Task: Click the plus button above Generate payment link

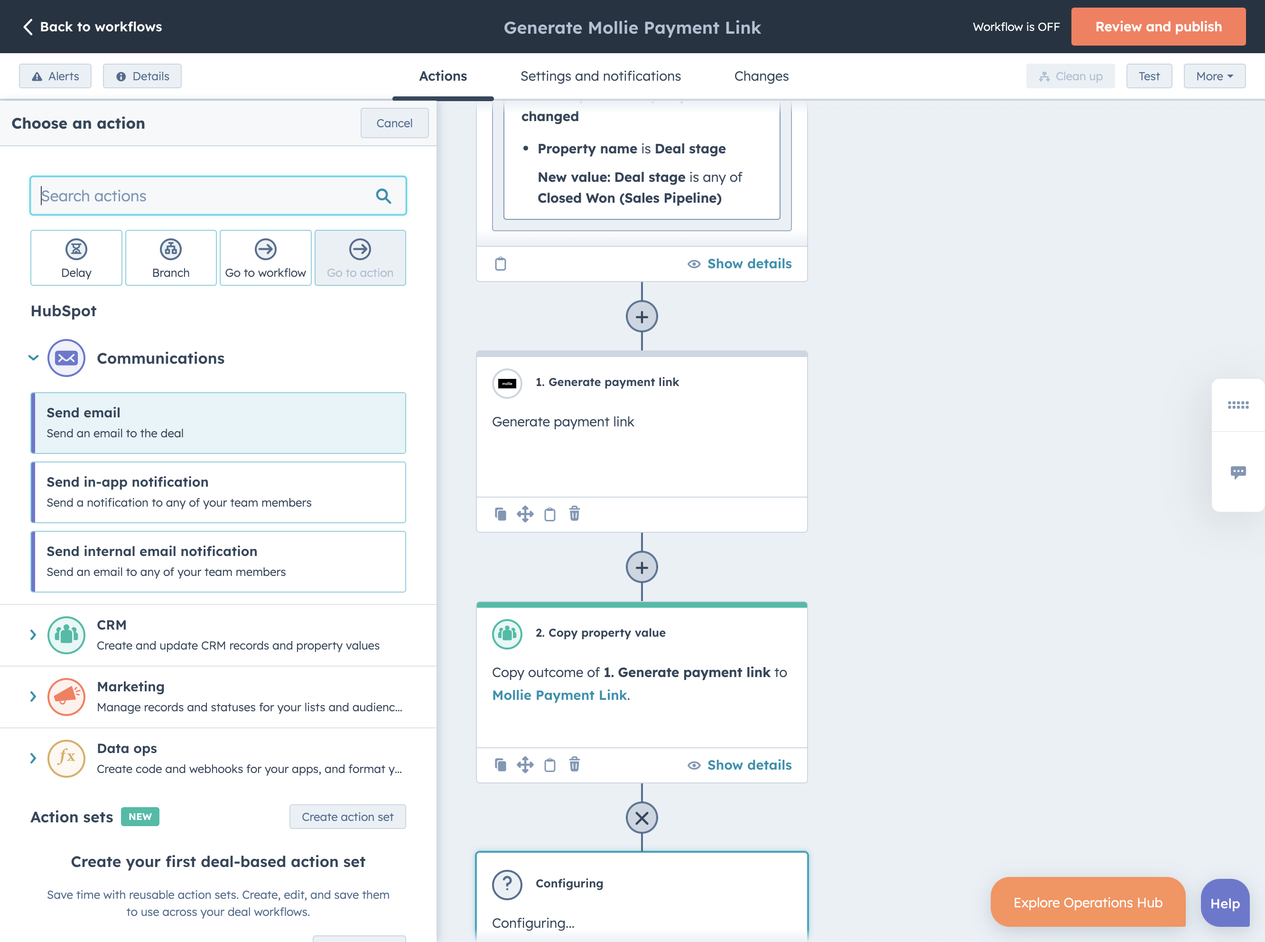Action: pyautogui.click(x=642, y=317)
